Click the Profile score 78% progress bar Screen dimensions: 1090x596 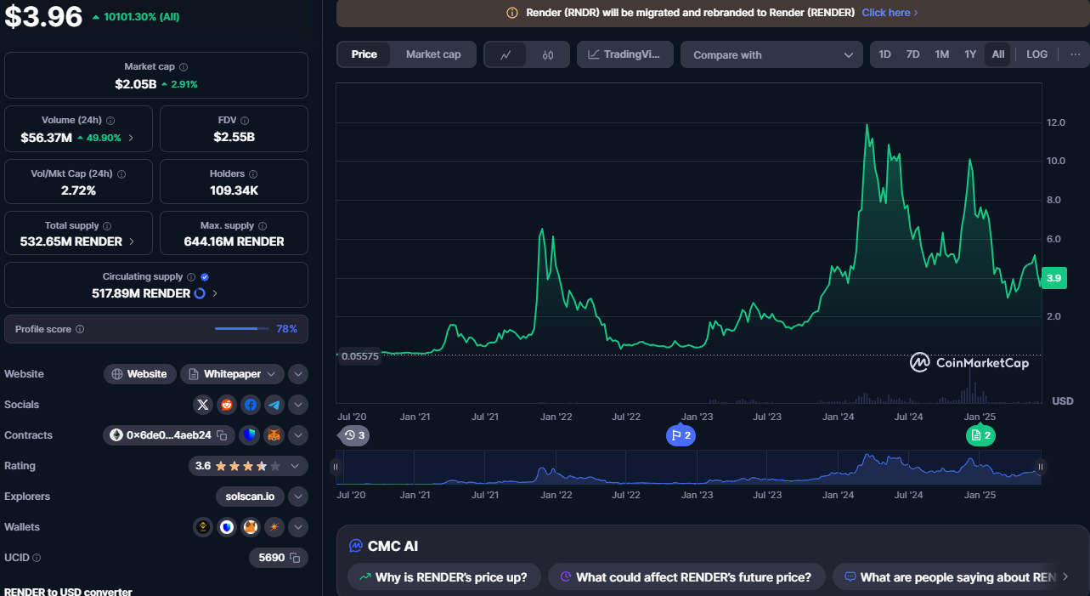(x=242, y=329)
